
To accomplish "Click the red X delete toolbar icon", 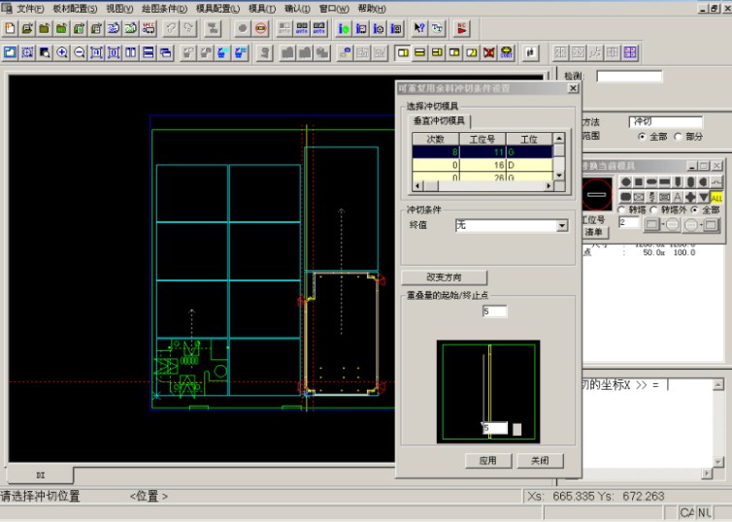I will (x=488, y=52).
